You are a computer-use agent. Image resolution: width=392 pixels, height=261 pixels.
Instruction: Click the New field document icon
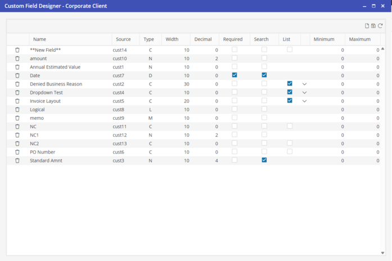[367, 26]
